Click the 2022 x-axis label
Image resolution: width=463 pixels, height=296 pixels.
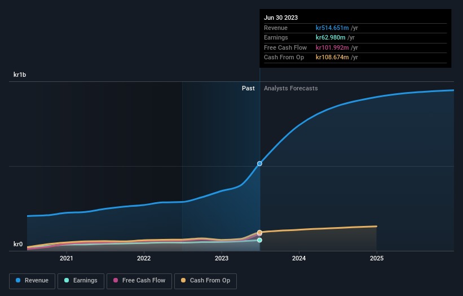pos(144,258)
